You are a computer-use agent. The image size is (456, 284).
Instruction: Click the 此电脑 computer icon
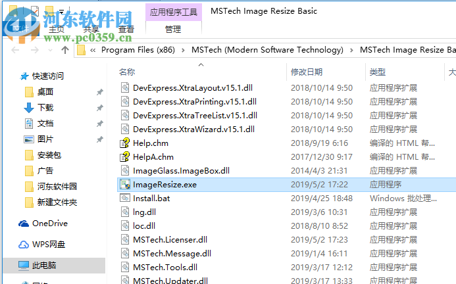(24, 266)
